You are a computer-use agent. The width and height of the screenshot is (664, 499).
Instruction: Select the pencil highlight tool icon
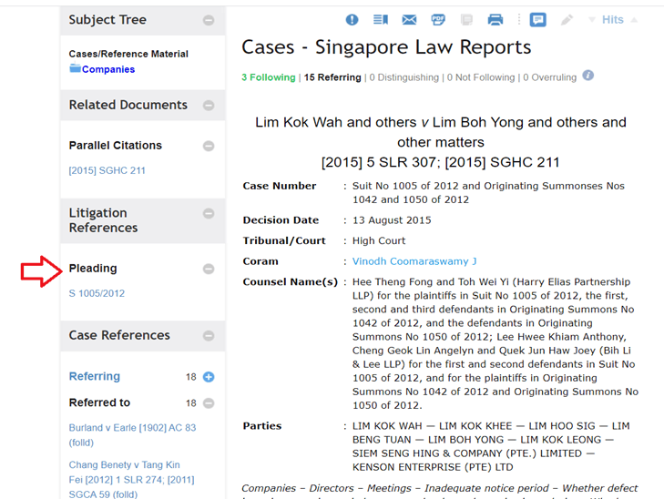[x=567, y=19]
